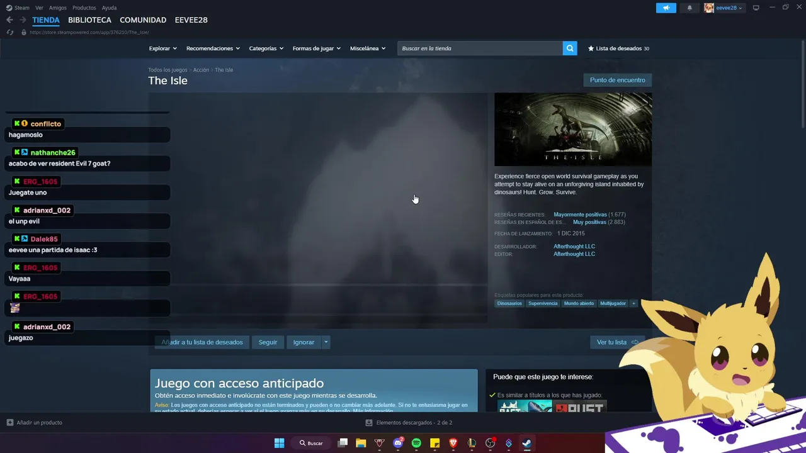Open the Lista de deseados wishlist
The width and height of the screenshot is (806, 453).
click(x=618, y=48)
